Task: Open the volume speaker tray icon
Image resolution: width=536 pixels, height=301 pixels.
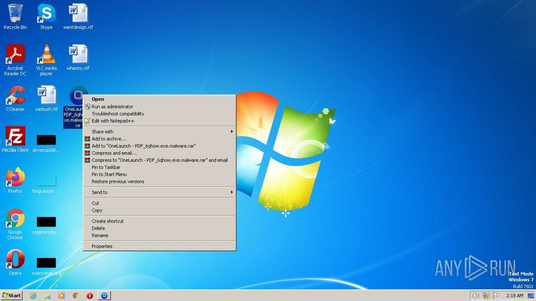Action: [x=476, y=296]
